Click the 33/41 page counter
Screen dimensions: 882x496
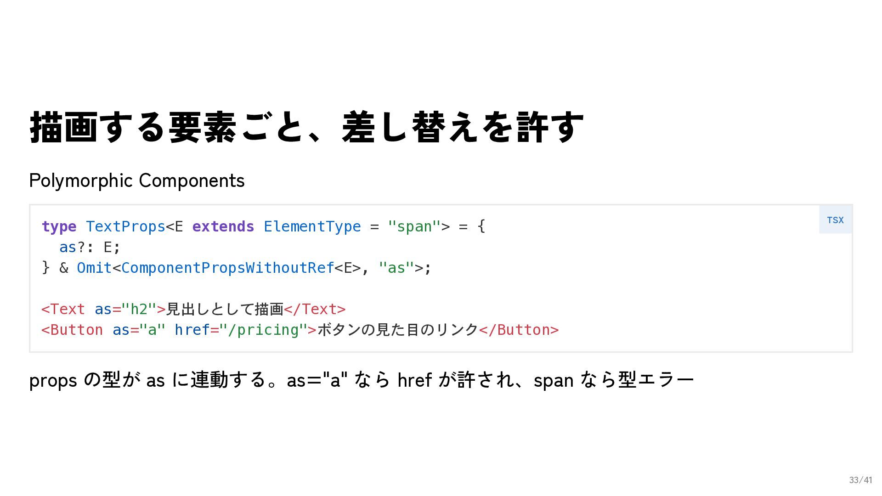[x=860, y=480]
